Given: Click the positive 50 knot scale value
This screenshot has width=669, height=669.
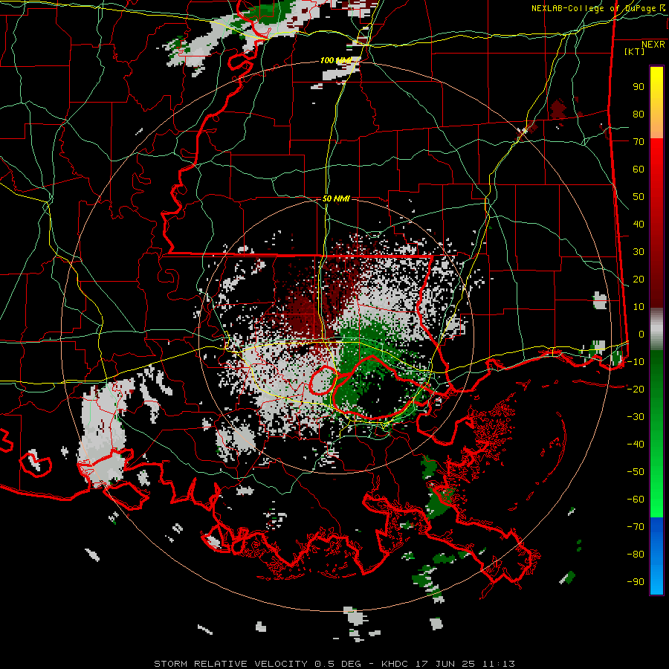Looking at the screenshot, I should (639, 197).
